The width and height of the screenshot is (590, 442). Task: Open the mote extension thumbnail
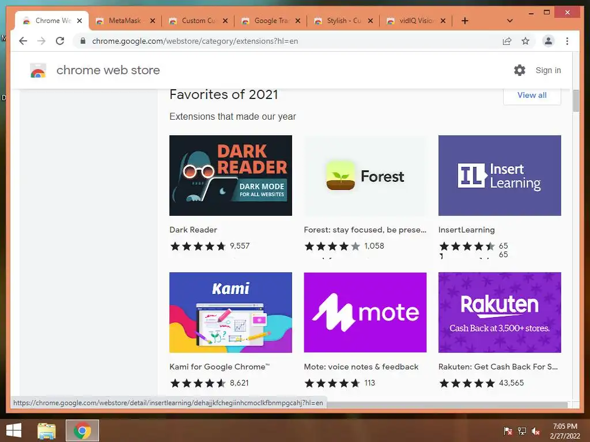(365, 313)
